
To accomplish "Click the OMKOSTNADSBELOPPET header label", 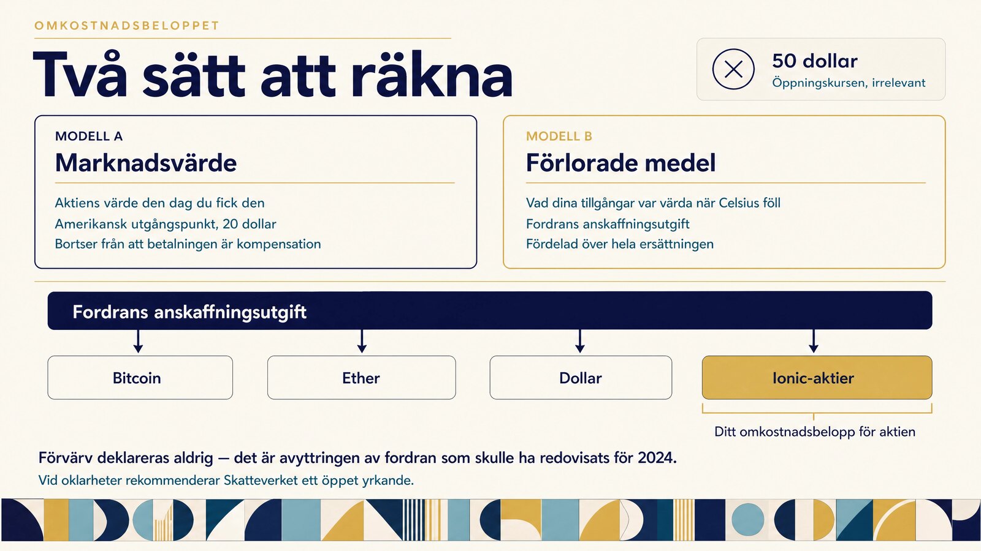I will 127,26.
